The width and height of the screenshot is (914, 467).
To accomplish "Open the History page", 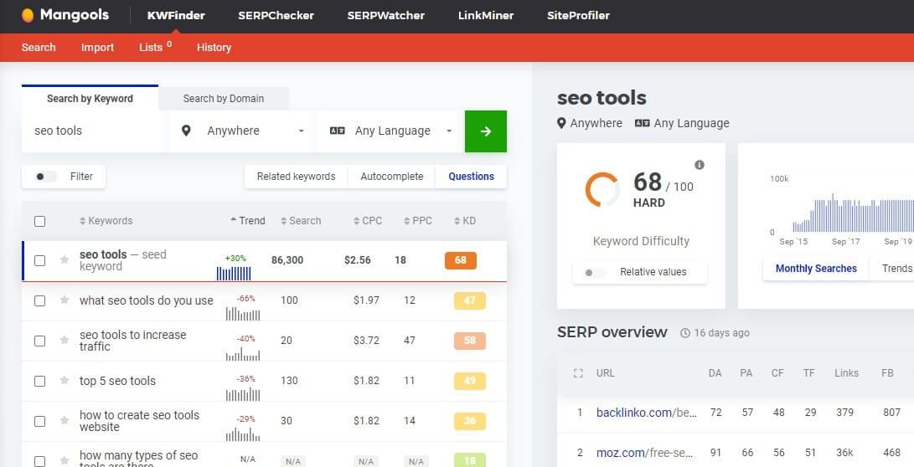I will coord(214,48).
